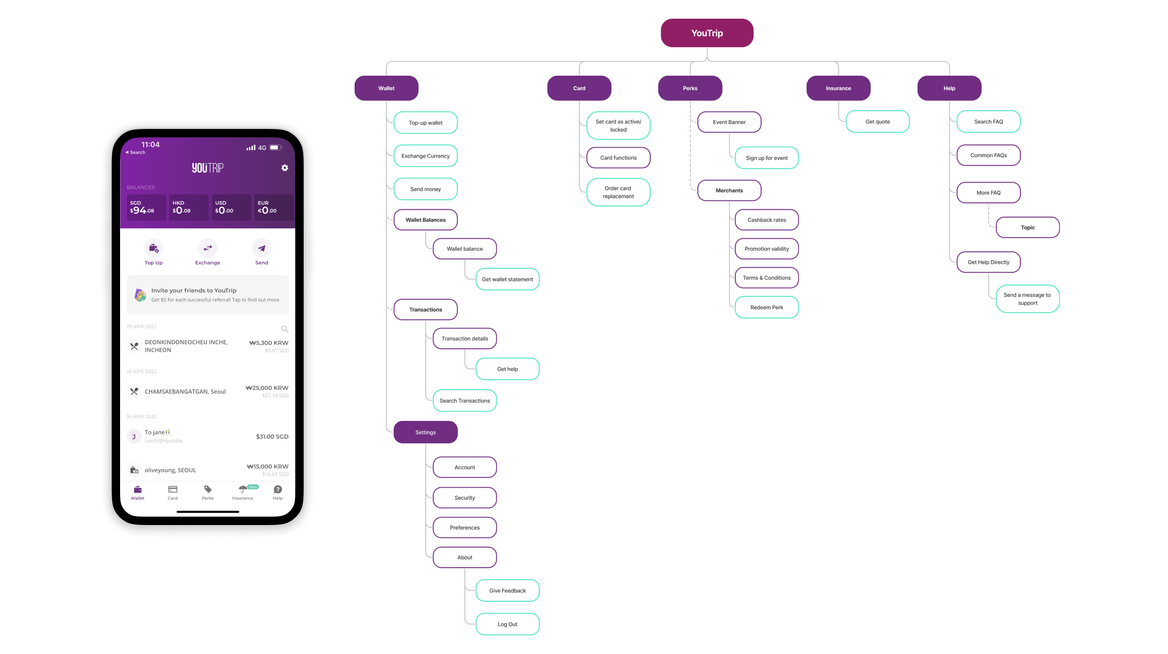Click the Top Up icon in wallet
The height and width of the screenshot is (654, 1168).
tap(153, 249)
